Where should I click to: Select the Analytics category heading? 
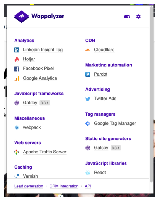[x=24, y=41]
